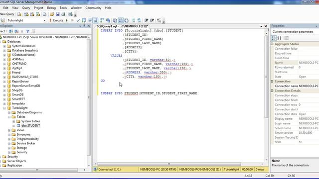319x179 pixels.
Task: Expand the CHITFUND database
Action: point(4,64)
